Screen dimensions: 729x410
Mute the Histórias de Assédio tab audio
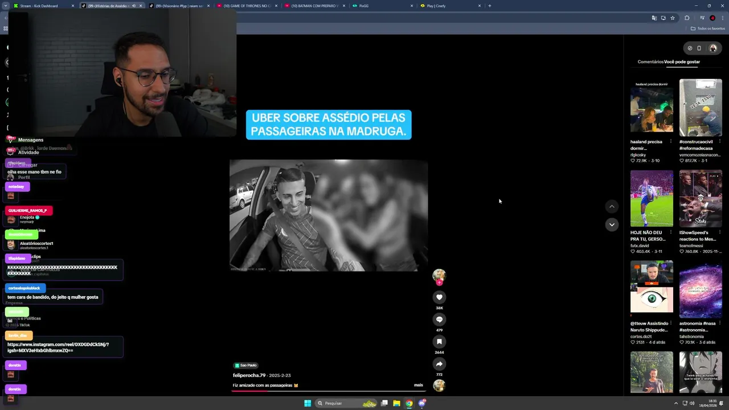(x=134, y=6)
